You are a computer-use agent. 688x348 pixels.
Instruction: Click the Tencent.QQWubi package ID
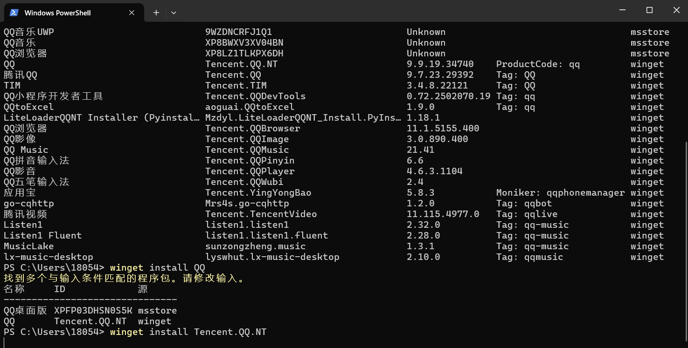(244, 182)
